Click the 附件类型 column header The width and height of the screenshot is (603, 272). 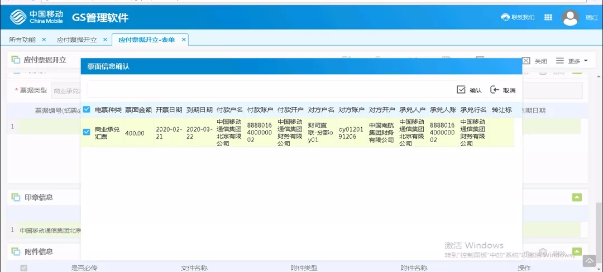coord(304,268)
